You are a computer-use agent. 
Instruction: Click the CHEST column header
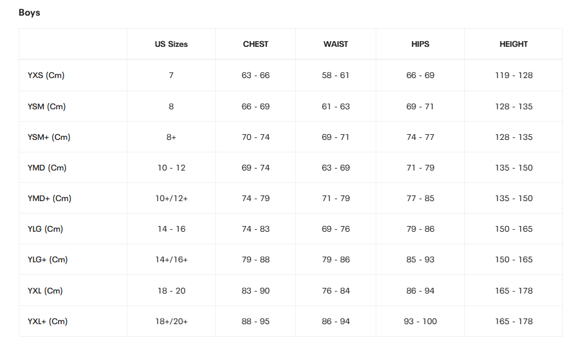tap(256, 44)
